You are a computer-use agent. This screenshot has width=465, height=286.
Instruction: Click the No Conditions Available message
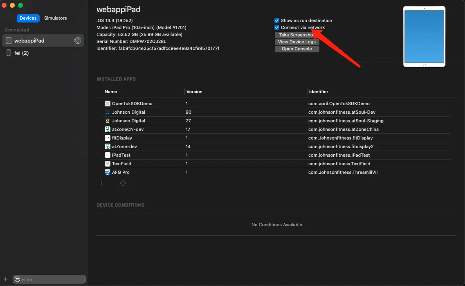[x=277, y=225]
